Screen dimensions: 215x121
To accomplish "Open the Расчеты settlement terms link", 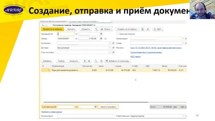I will coord(156,48).
